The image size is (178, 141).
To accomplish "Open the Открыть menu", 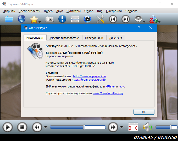I will [9, 11].
